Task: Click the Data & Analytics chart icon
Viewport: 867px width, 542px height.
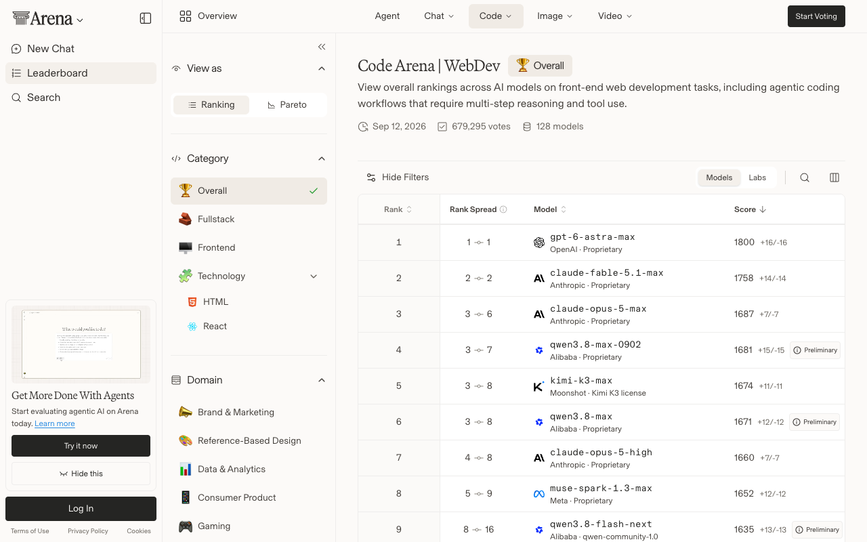Action: (x=186, y=469)
